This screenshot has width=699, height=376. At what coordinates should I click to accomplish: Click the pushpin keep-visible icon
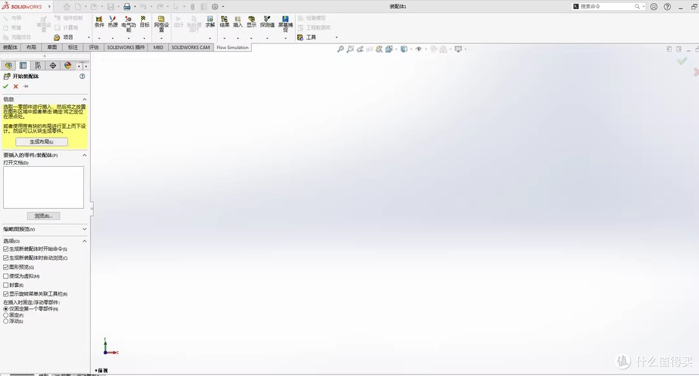pyautogui.click(x=26, y=87)
